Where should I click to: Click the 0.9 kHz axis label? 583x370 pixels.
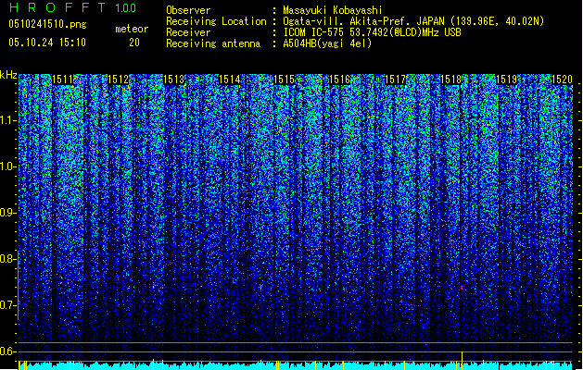point(7,213)
